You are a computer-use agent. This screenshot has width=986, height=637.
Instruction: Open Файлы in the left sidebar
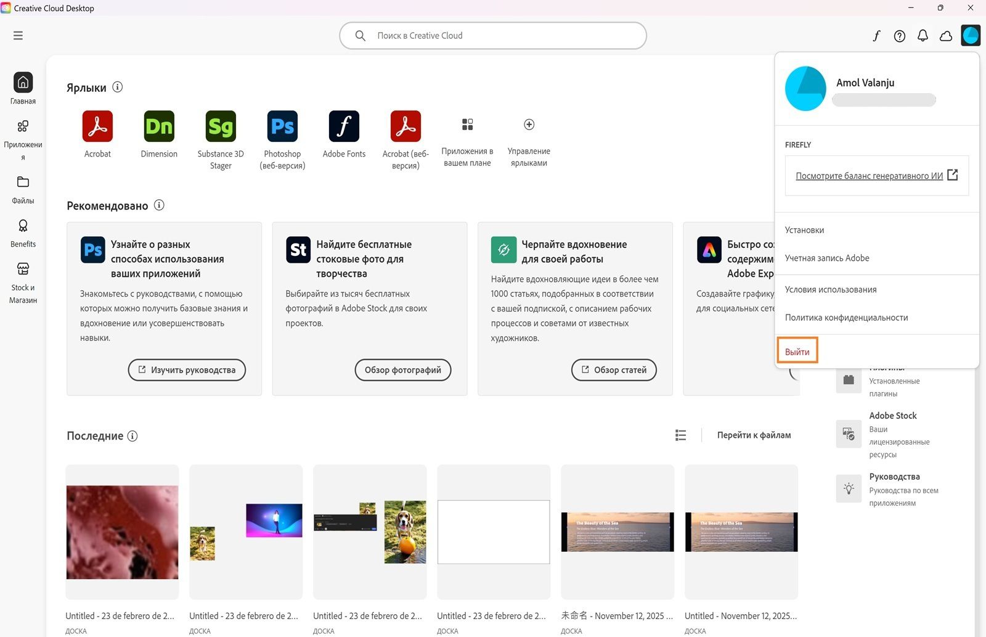click(23, 190)
